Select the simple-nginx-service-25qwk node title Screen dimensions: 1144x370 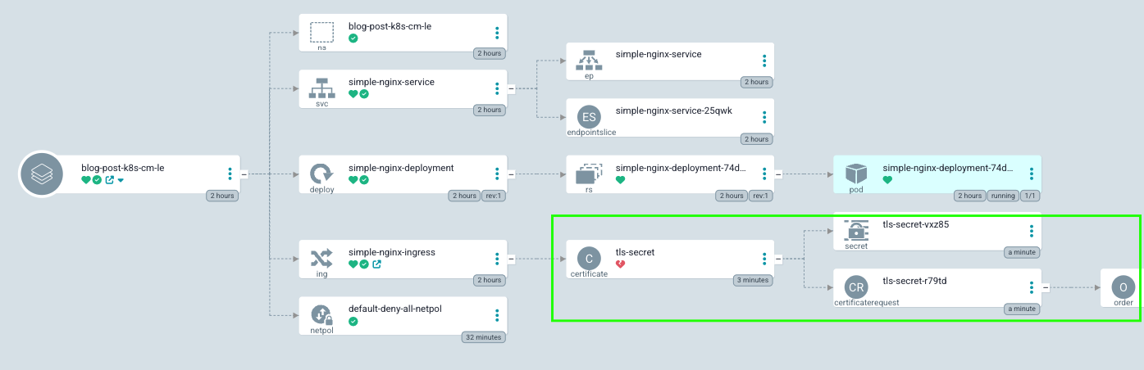tap(673, 111)
